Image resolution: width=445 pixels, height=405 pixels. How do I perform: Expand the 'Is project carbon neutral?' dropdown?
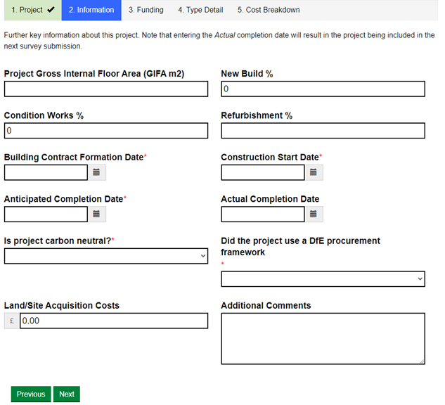pyautogui.click(x=106, y=256)
